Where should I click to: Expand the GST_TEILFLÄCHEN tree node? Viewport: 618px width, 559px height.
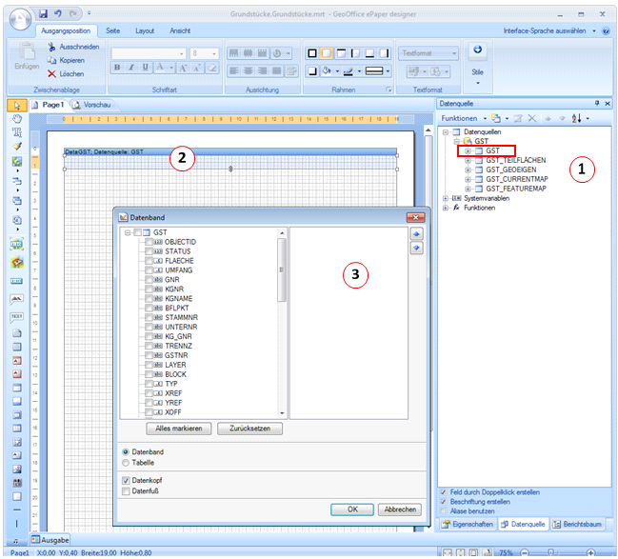point(468,160)
